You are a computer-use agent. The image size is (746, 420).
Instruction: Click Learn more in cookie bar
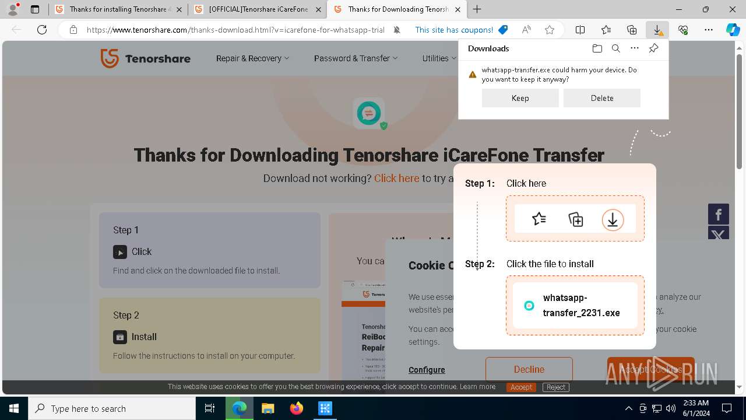(x=477, y=387)
